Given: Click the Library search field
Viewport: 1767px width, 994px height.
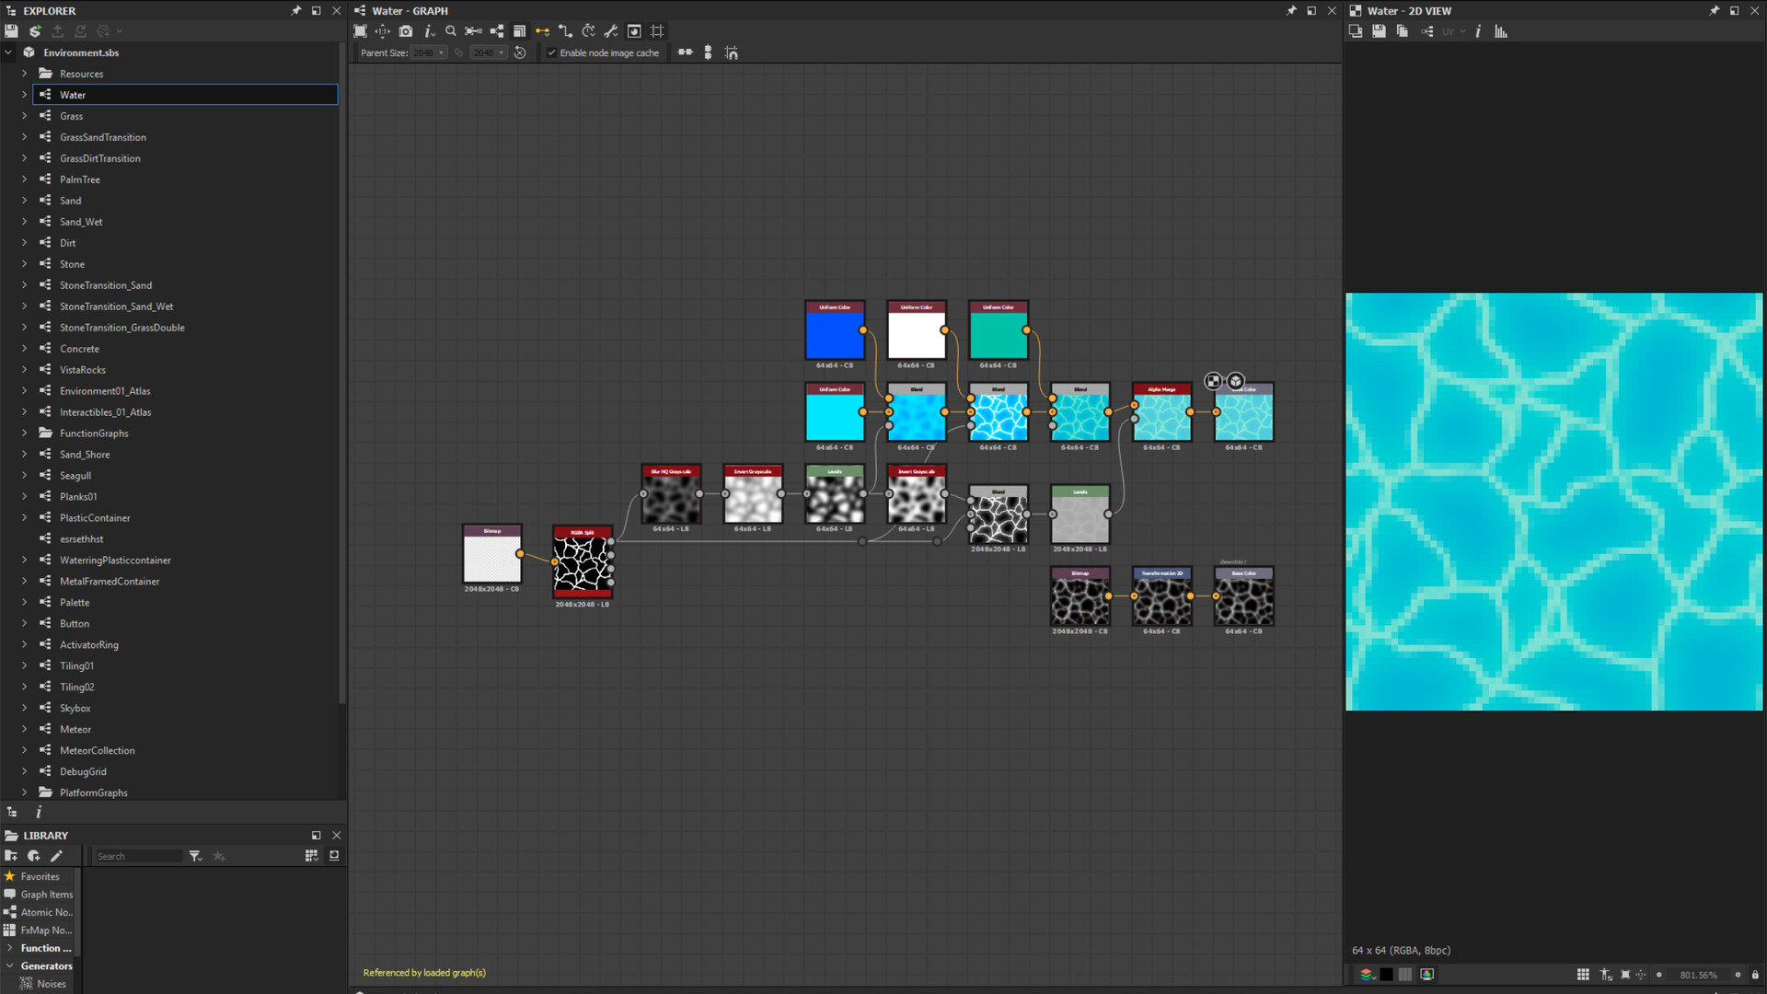Looking at the screenshot, I should pos(138,857).
